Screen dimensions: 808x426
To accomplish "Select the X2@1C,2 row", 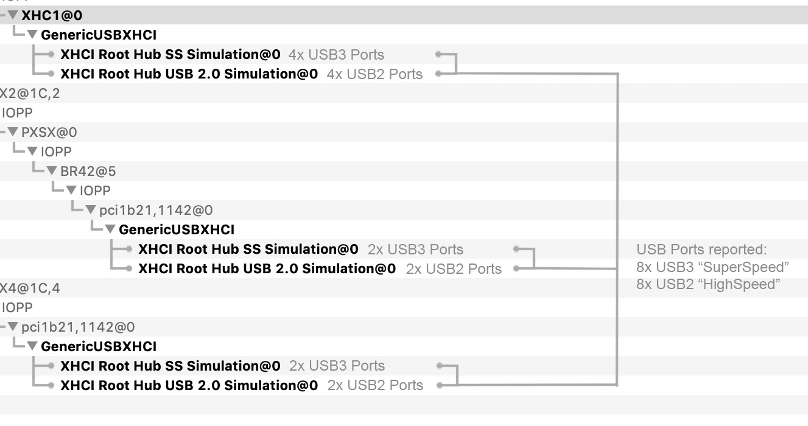I will click(x=30, y=94).
